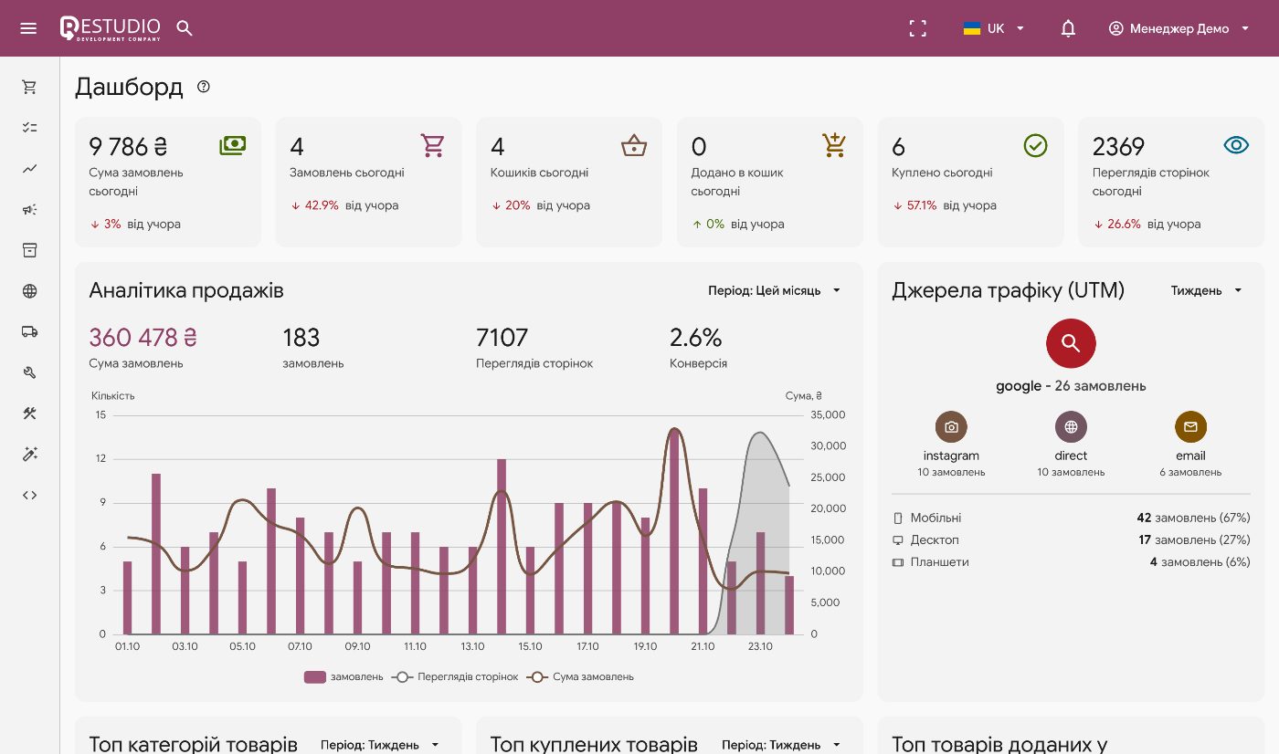
Task: Open the trend line analytics sidebar icon
Action: click(30, 169)
